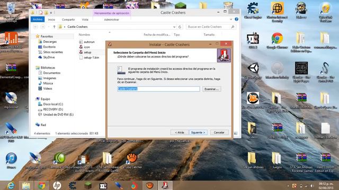
Task: Click the volume speaker tray icon
Action: 312,186
